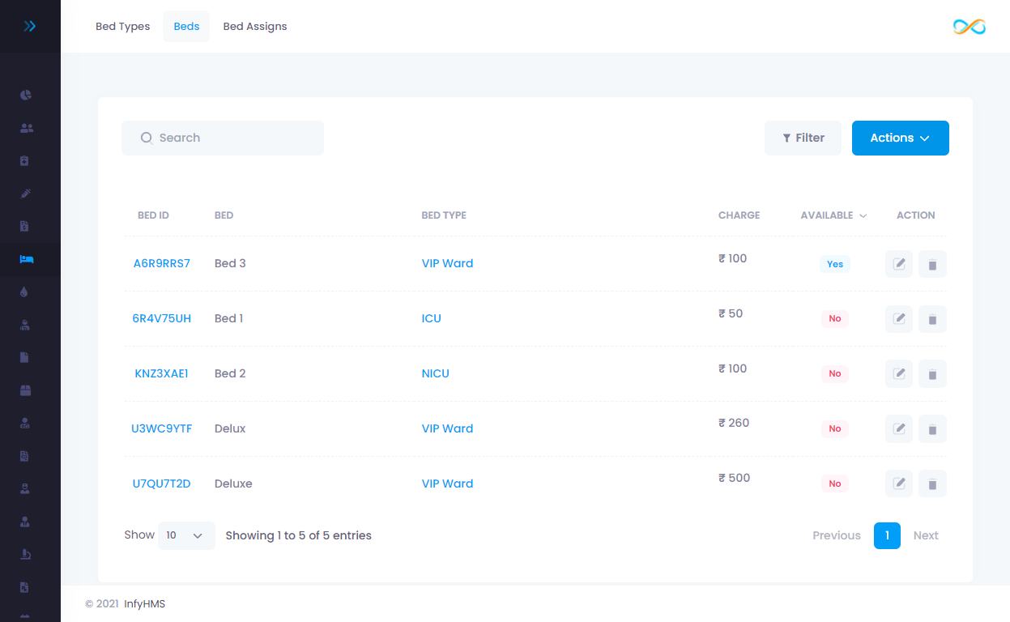Sort by the Available column chevron

coord(863,215)
